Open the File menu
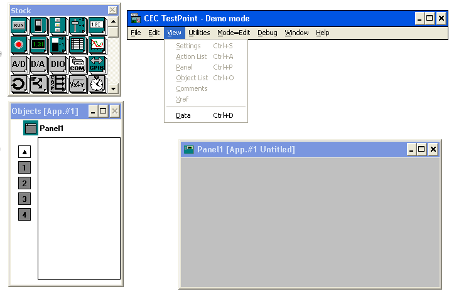This screenshot has height=294, width=449. (x=136, y=33)
